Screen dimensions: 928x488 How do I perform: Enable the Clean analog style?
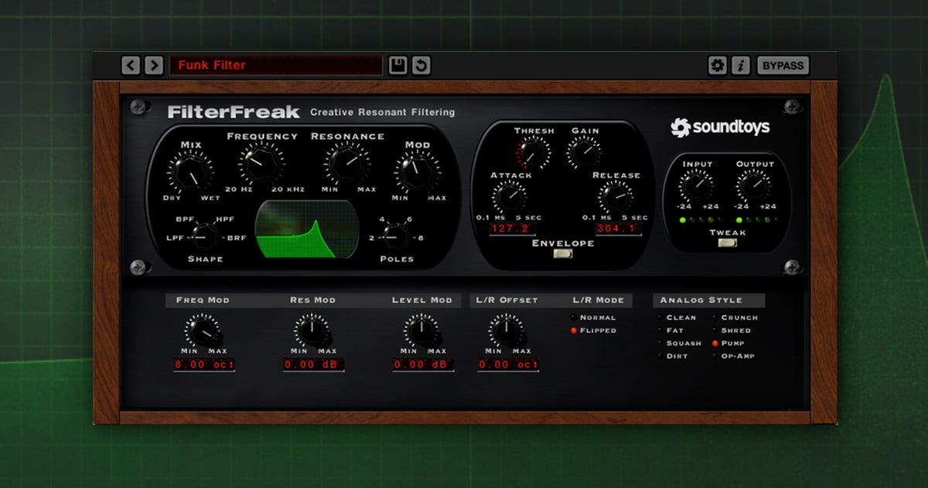pos(662,317)
